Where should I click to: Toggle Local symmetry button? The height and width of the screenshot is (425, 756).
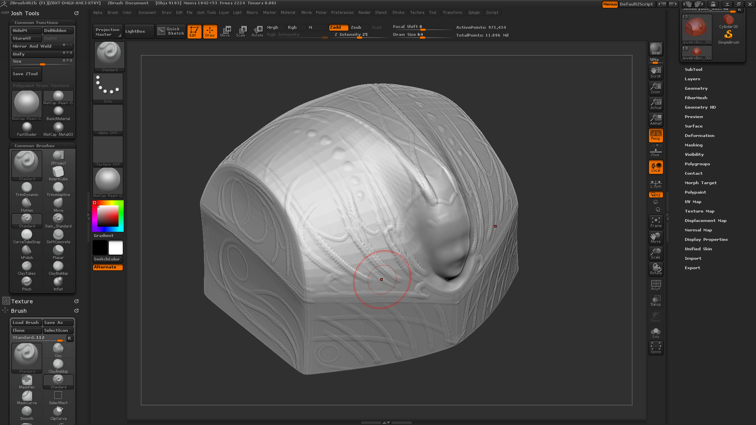click(656, 167)
